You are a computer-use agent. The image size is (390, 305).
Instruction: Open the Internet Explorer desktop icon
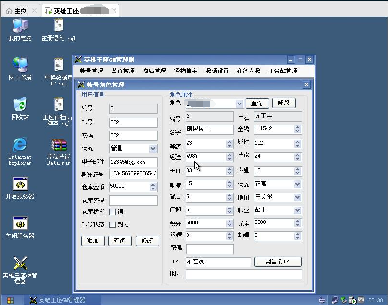pos(20,145)
